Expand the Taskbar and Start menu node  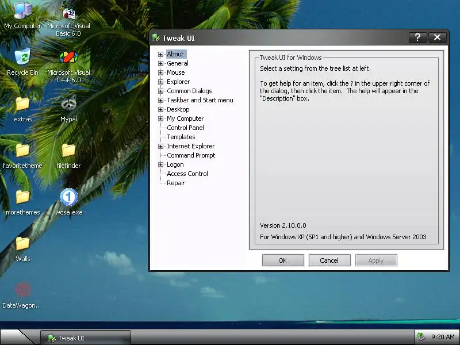tap(160, 100)
